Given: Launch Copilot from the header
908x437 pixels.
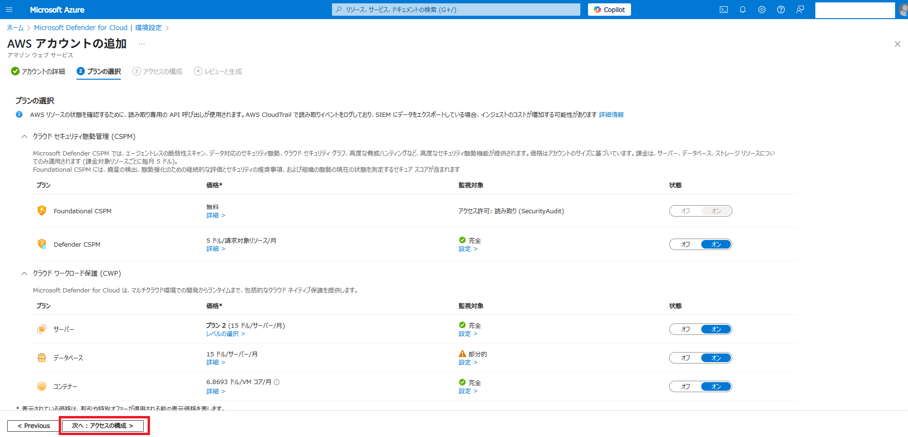Looking at the screenshot, I should 609,10.
